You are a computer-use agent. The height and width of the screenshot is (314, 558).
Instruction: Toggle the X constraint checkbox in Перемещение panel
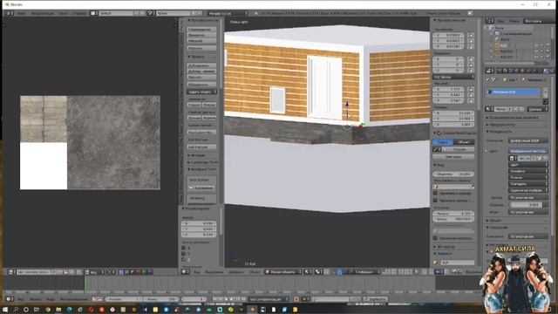tap(184, 248)
